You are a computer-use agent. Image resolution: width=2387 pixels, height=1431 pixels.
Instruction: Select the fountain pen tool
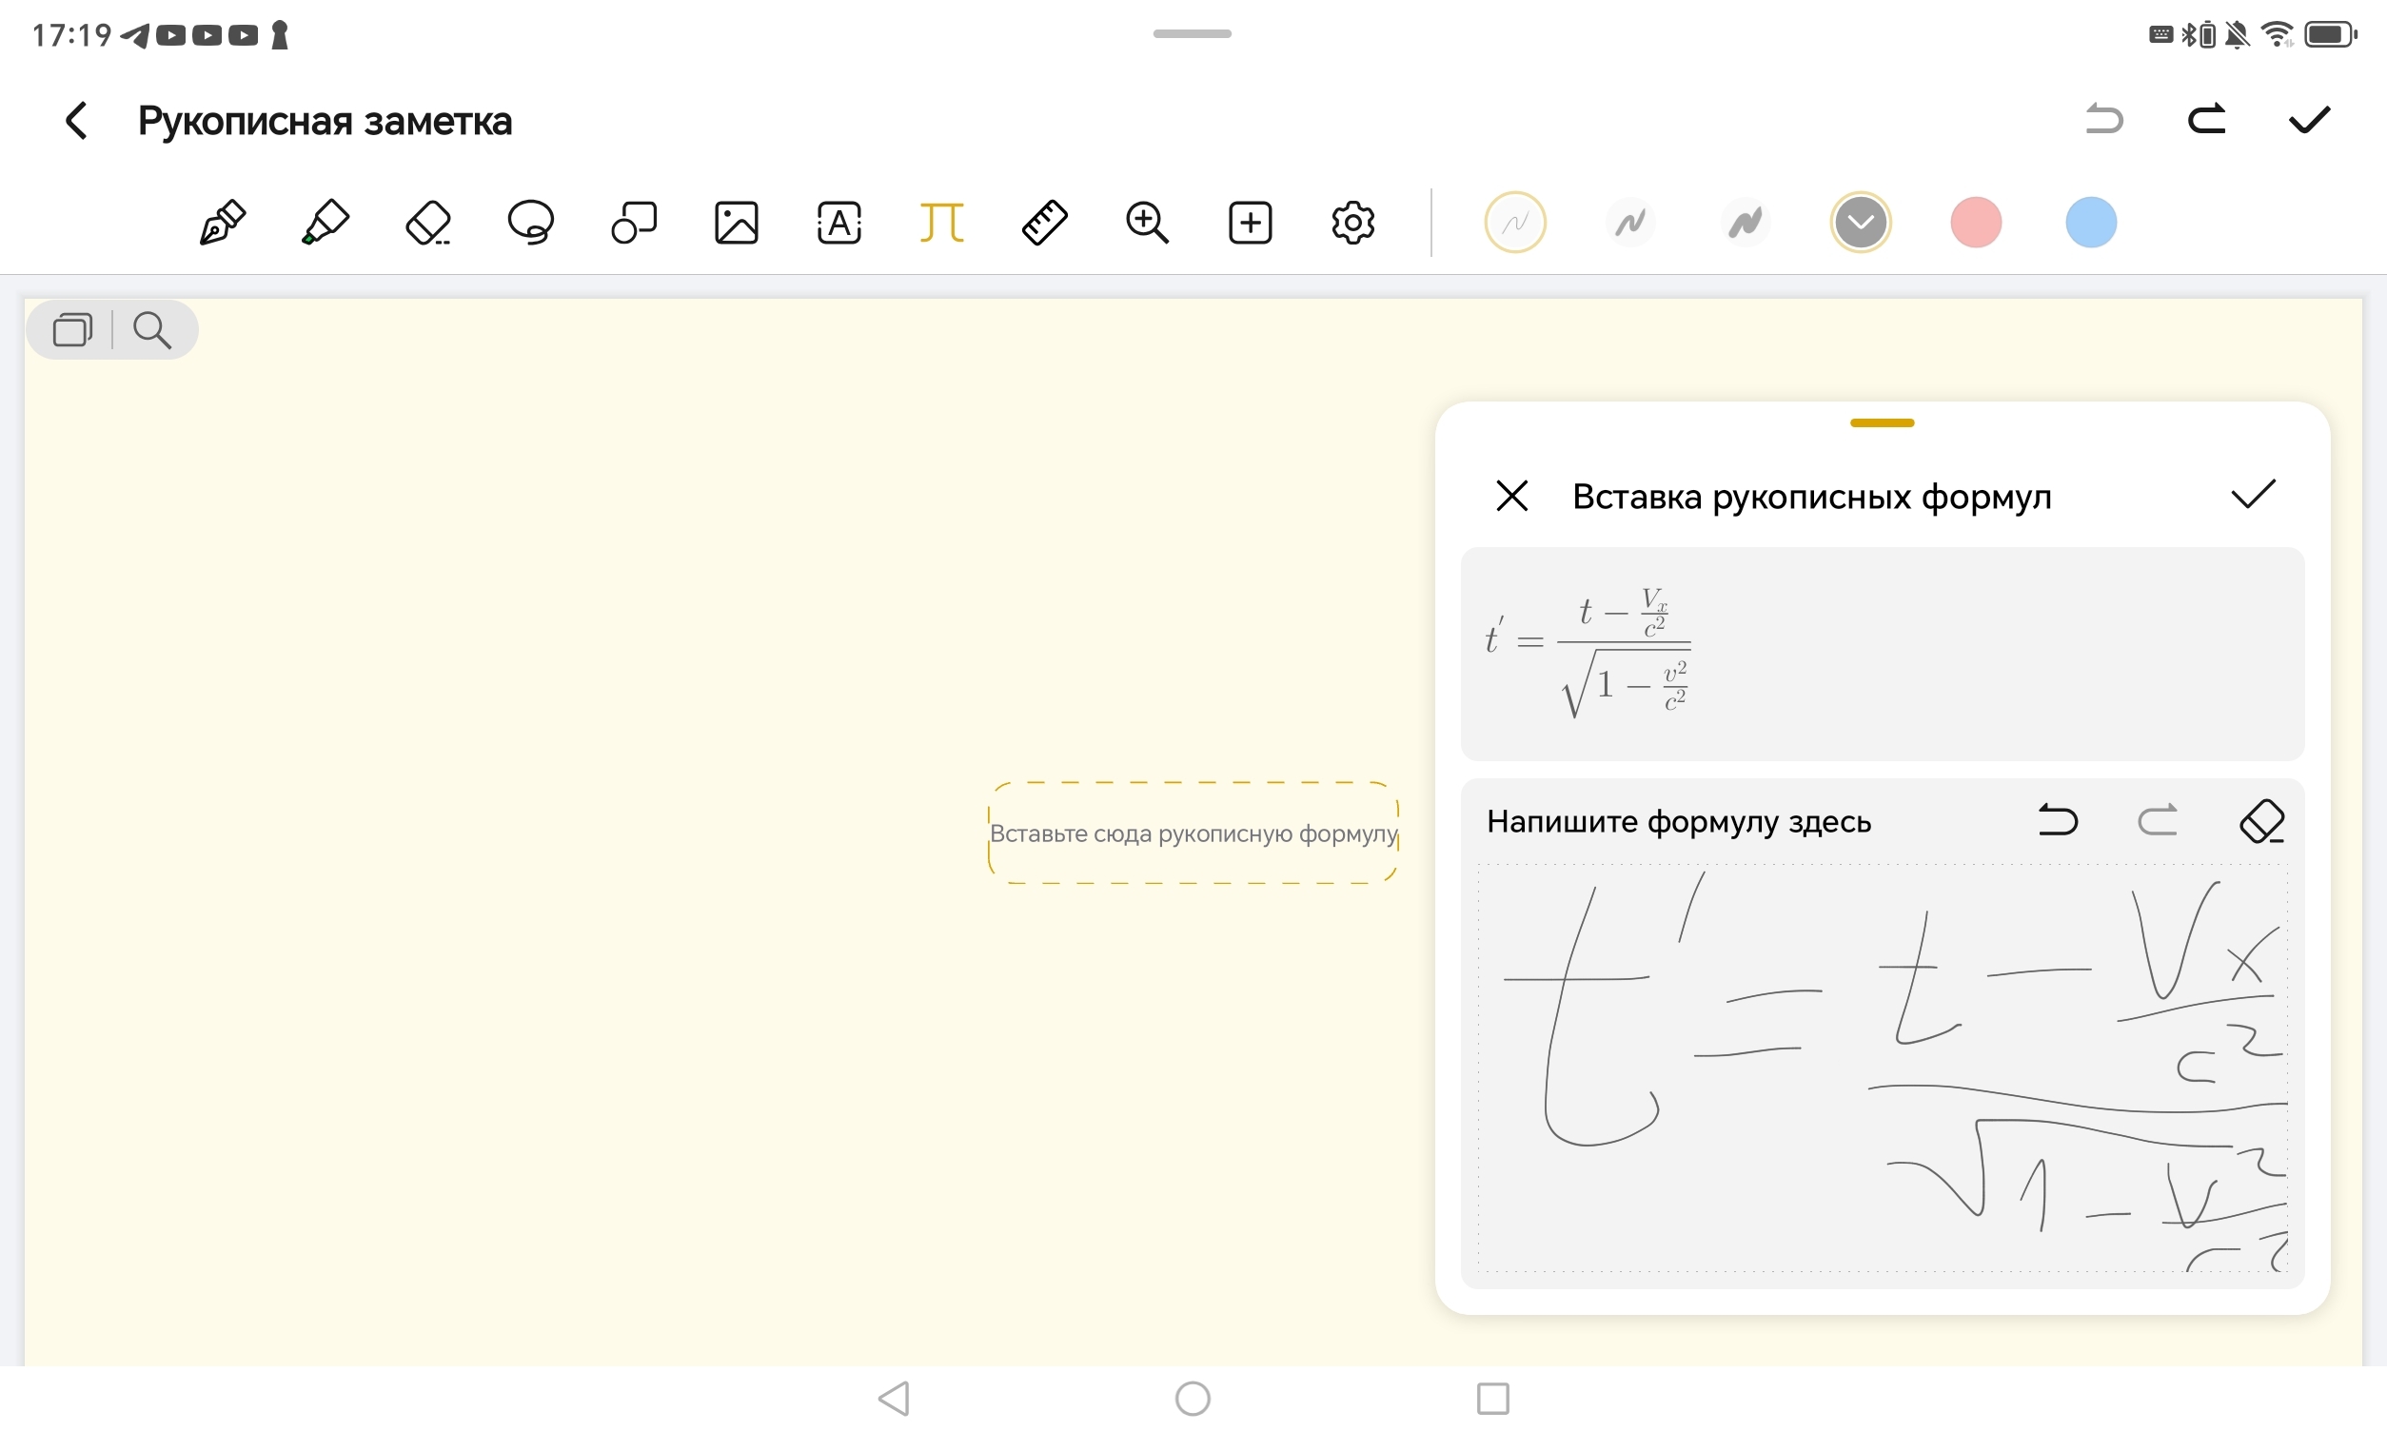coord(223,223)
